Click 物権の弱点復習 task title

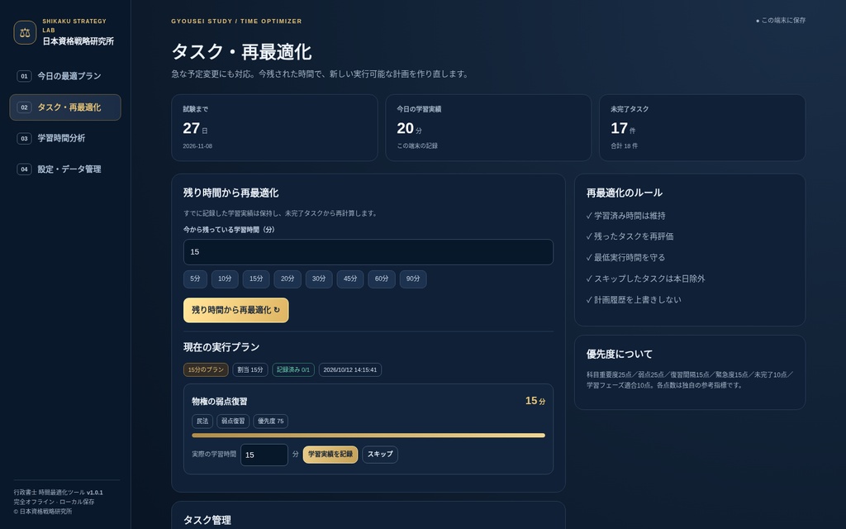point(220,402)
